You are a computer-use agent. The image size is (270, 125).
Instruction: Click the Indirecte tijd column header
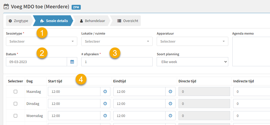pos(243,81)
